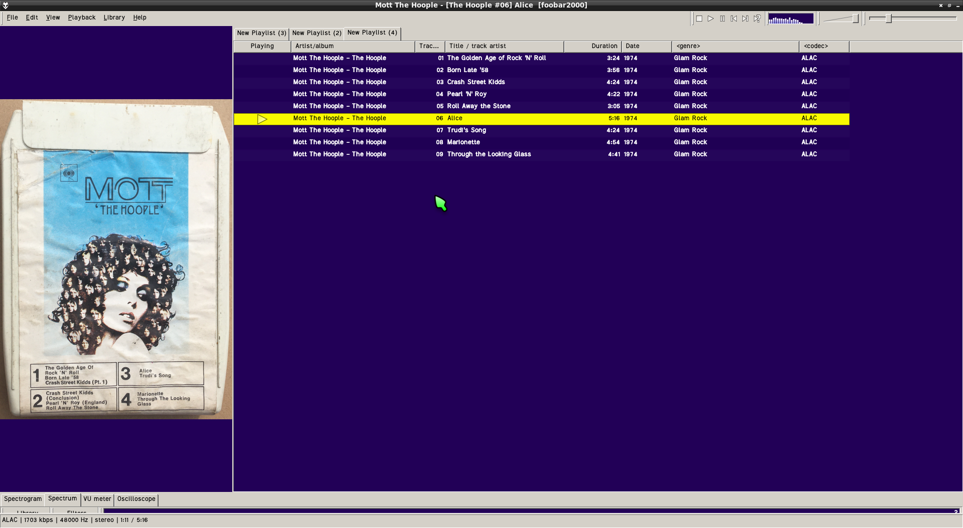Stop playback with the Stop button

(x=699, y=19)
